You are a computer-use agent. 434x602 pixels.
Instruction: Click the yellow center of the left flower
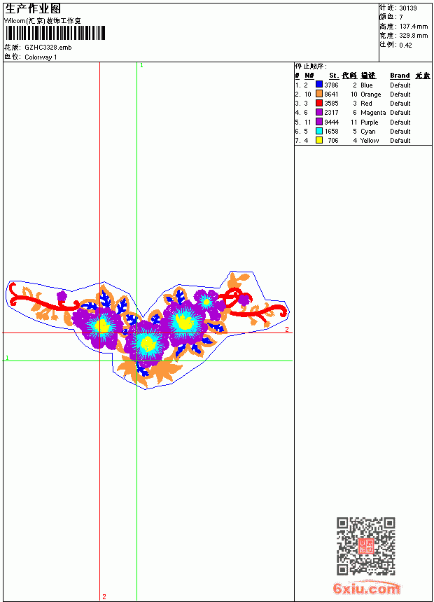(101, 326)
